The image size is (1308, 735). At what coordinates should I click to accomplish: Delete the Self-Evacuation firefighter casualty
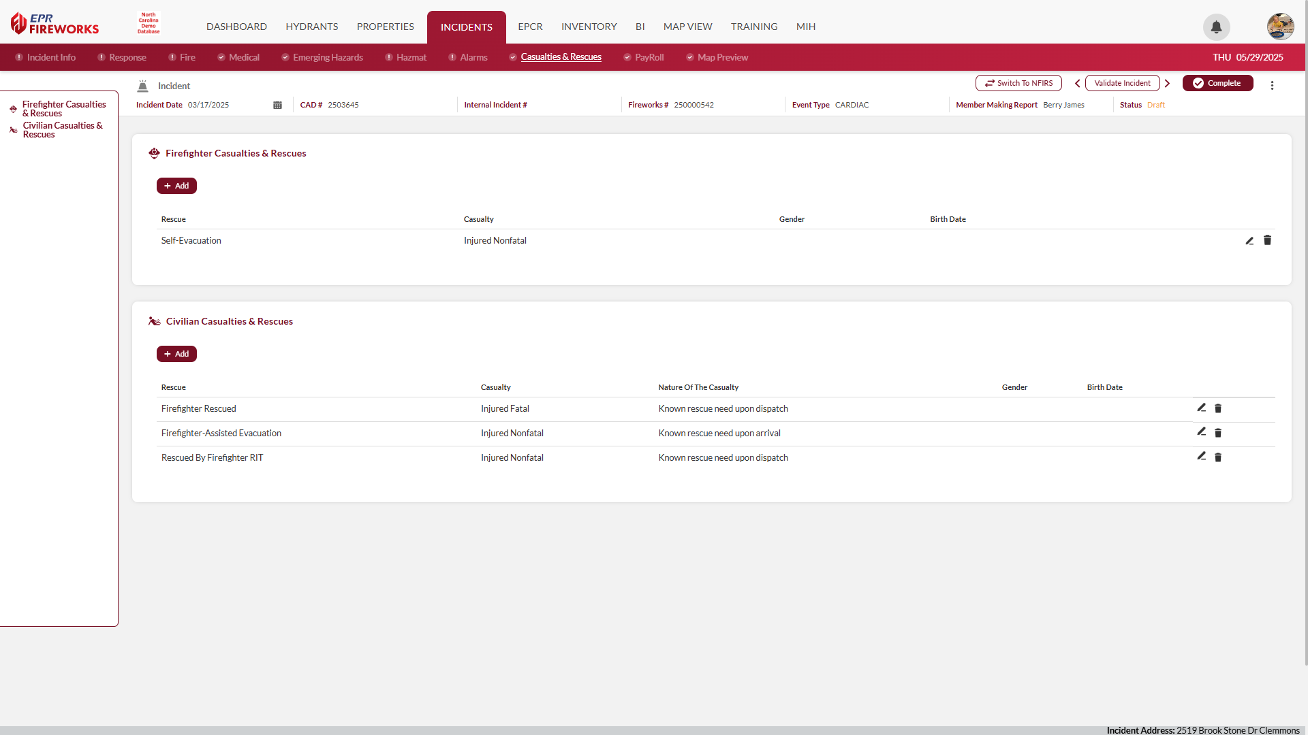click(1267, 240)
